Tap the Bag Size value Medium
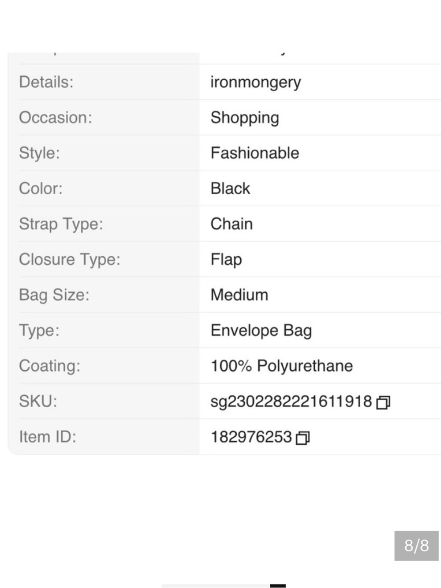This screenshot has width=441, height=588. coord(239,295)
